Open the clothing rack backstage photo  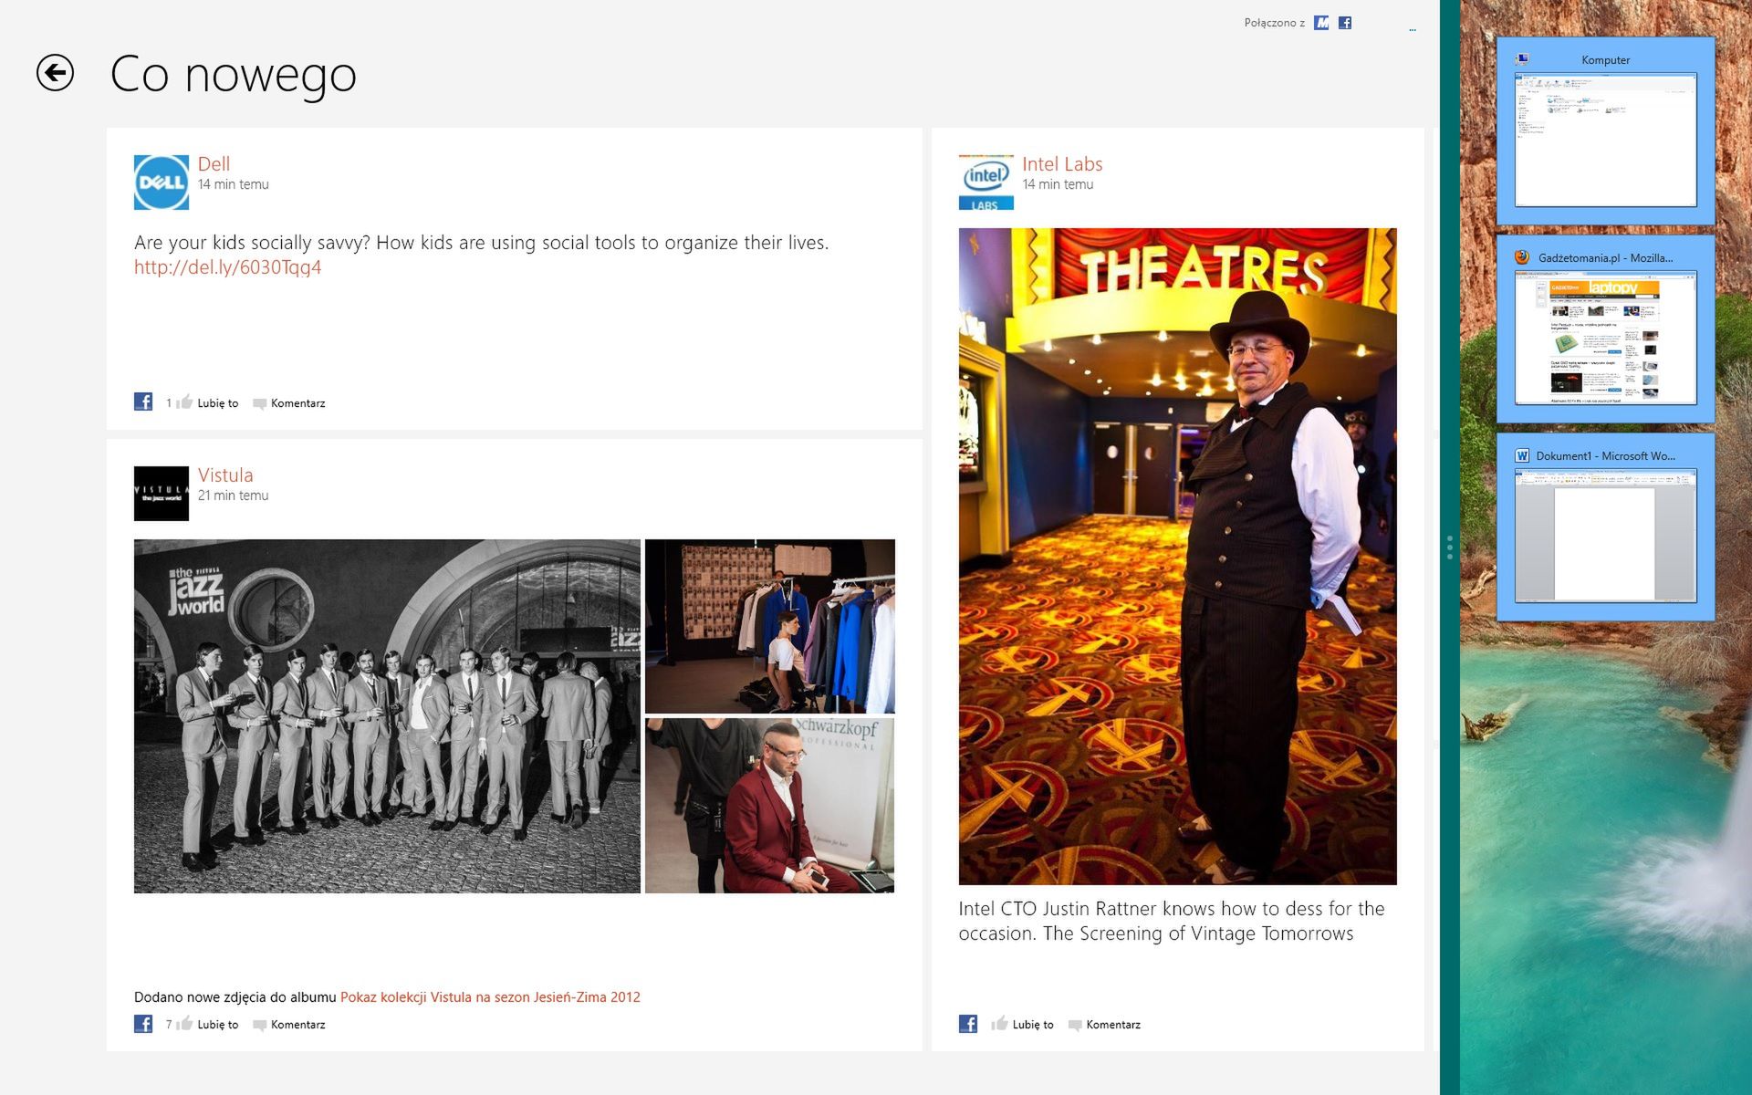click(x=770, y=626)
